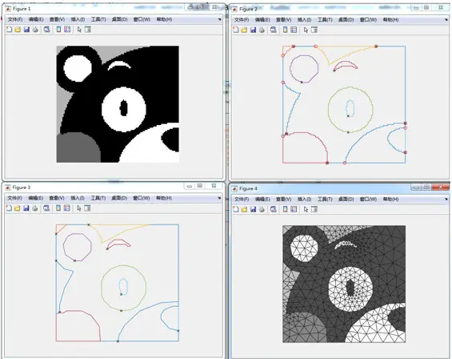Click Save icon in Figure 2 toolbar
The image size is (452, 359).
pyautogui.click(x=254, y=30)
